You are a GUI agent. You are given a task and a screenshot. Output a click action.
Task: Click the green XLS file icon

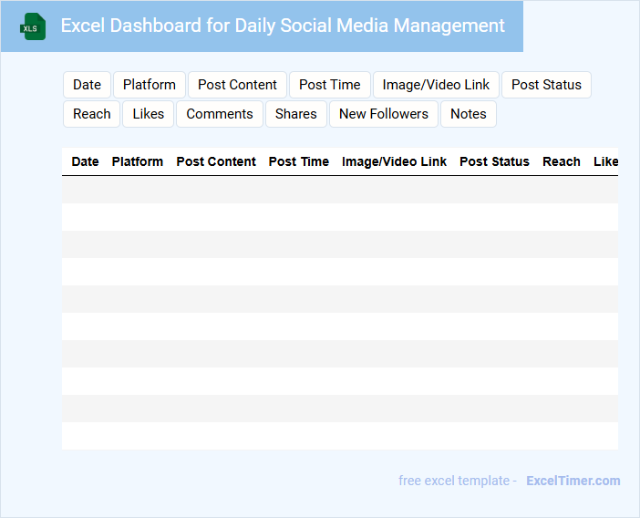tap(34, 26)
